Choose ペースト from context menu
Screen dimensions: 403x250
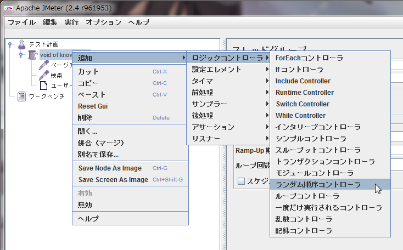(x=130, y=95)
